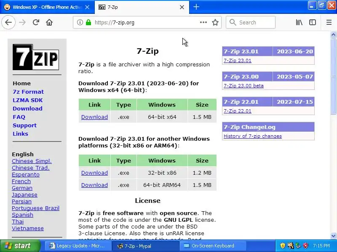Switch language to Portuguese Brazil
The height and width of the screenshot is (252, 337).
[35, 208]
